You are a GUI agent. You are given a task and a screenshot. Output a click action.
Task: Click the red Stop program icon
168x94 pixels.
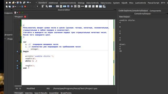coord(25,7)
